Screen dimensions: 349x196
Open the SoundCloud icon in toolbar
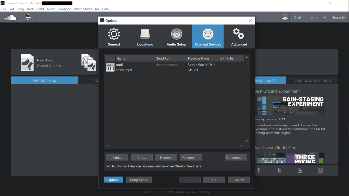coord(10,18)
